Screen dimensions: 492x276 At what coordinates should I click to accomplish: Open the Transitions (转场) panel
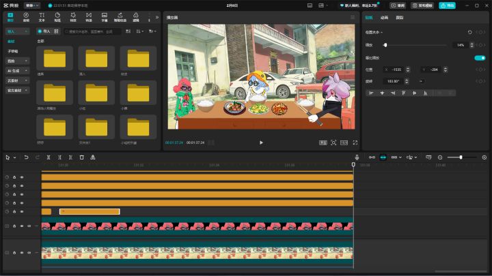pos(89,16)
